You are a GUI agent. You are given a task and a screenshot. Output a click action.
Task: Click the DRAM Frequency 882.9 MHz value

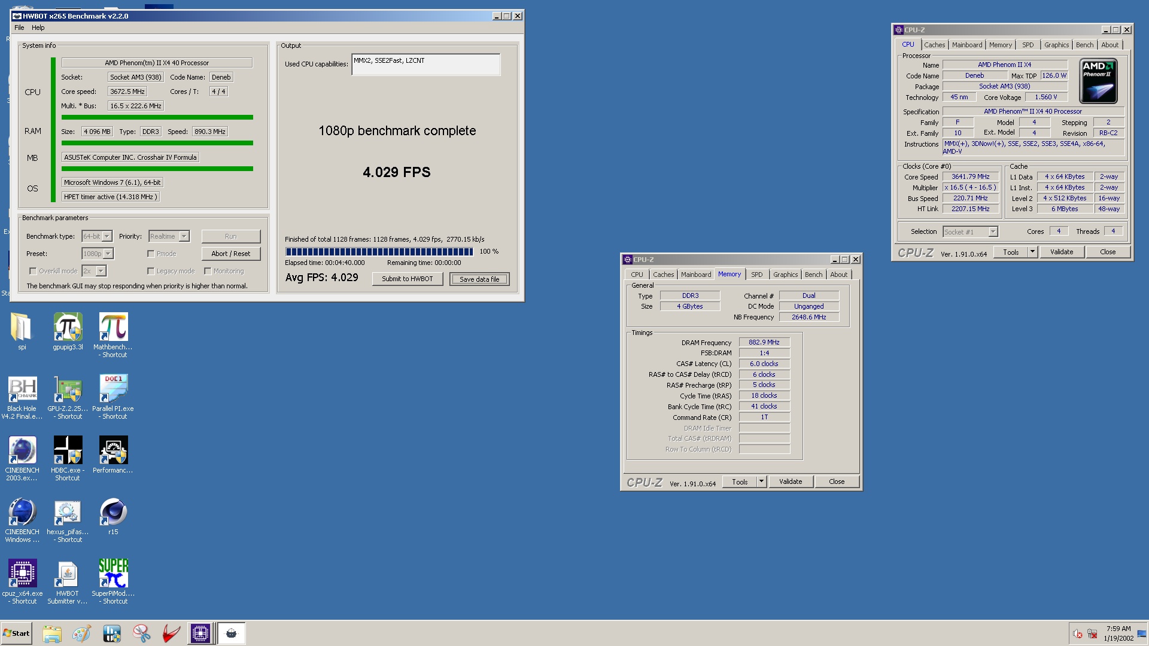pos(764,342)
